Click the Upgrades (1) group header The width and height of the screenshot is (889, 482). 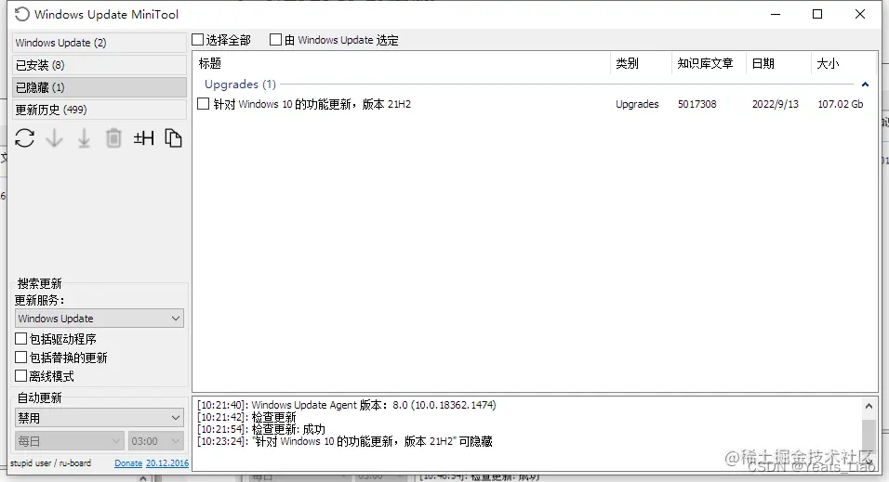click(x=241, y=85)
